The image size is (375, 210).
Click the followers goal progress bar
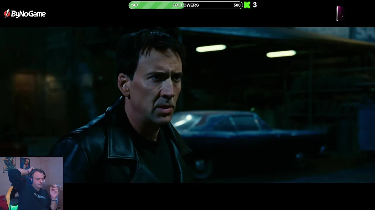(x=186, y=5)
